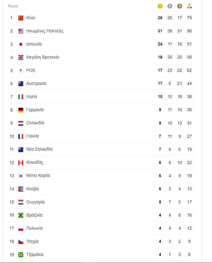
Task: Click the Cuba flag icon
Action: coord(21,189)
